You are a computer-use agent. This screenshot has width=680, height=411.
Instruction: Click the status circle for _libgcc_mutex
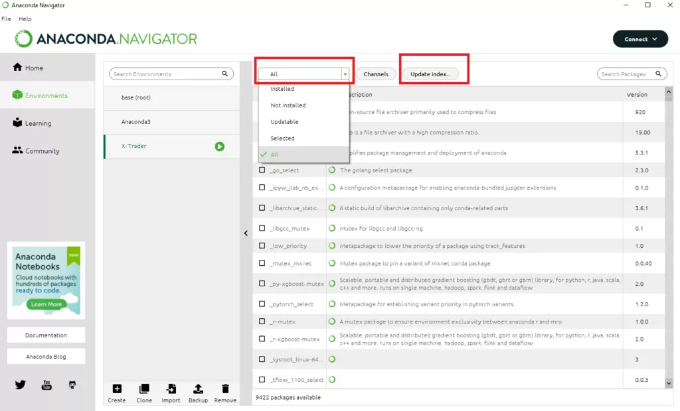point(332,228)
